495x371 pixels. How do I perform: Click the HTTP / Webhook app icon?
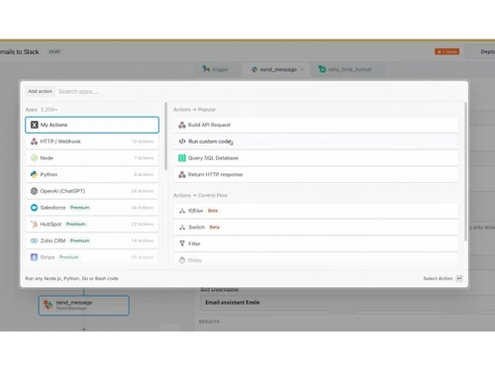pyautogui.click(x=34, y=141)
